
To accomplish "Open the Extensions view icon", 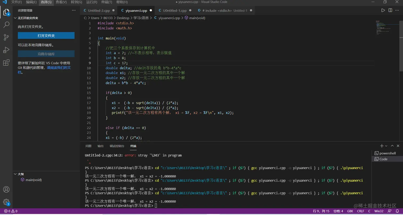I will pos(6,63).
